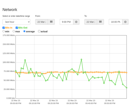This screenshot has height=105, width=131.
Task: Click the Bits Out green label
Action: [23, 28]
